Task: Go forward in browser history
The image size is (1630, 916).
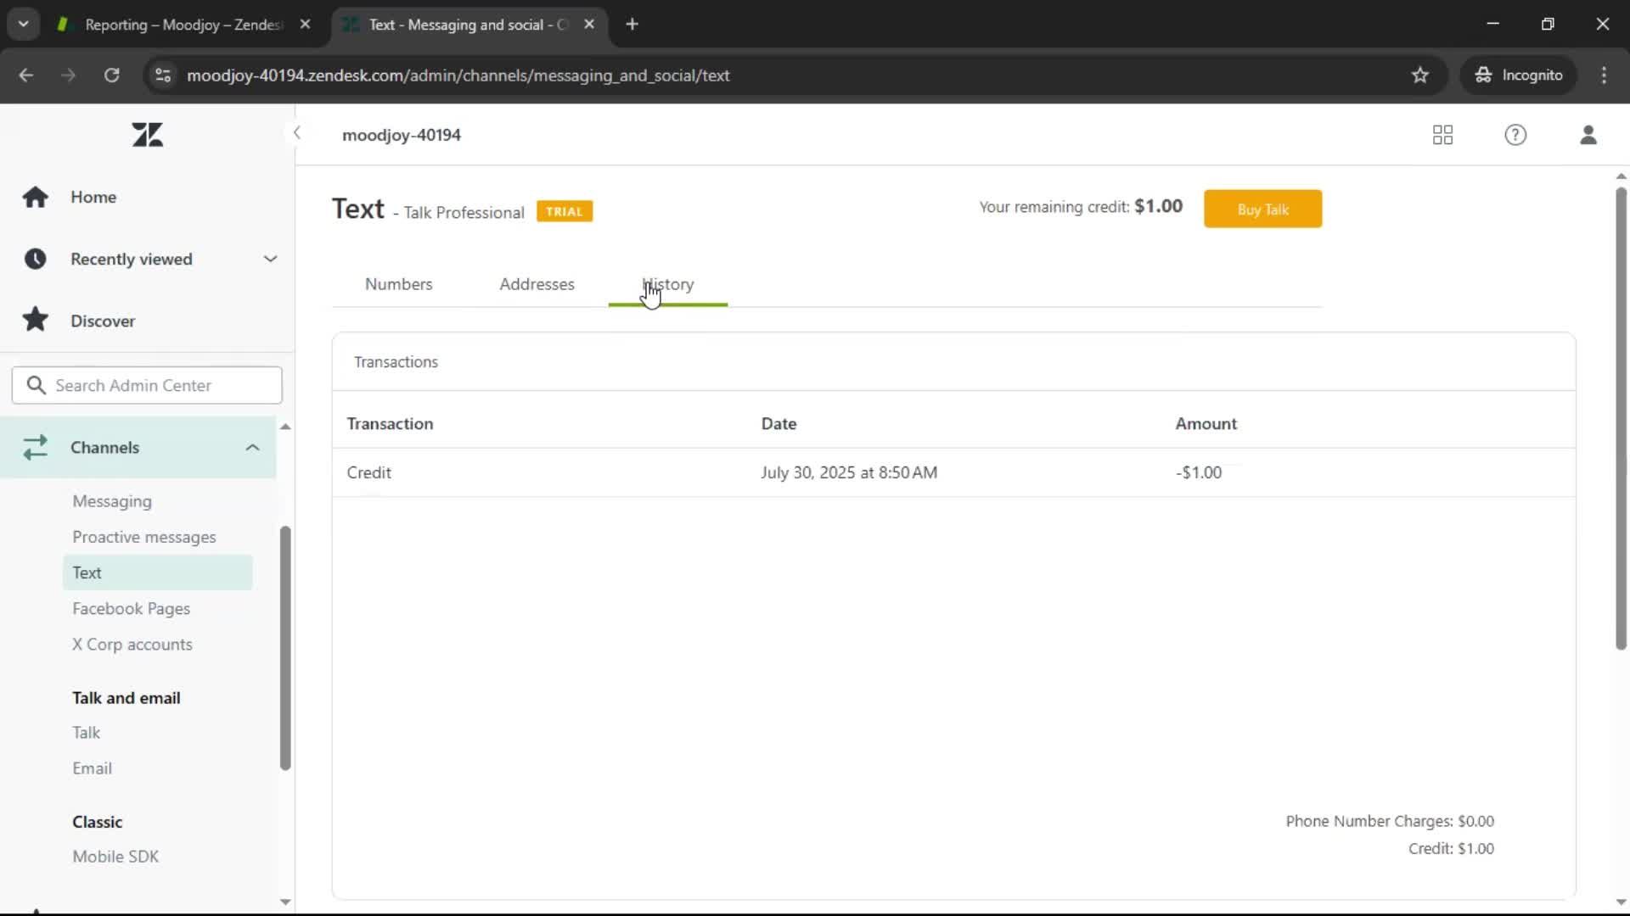Action: coord(69,75)
